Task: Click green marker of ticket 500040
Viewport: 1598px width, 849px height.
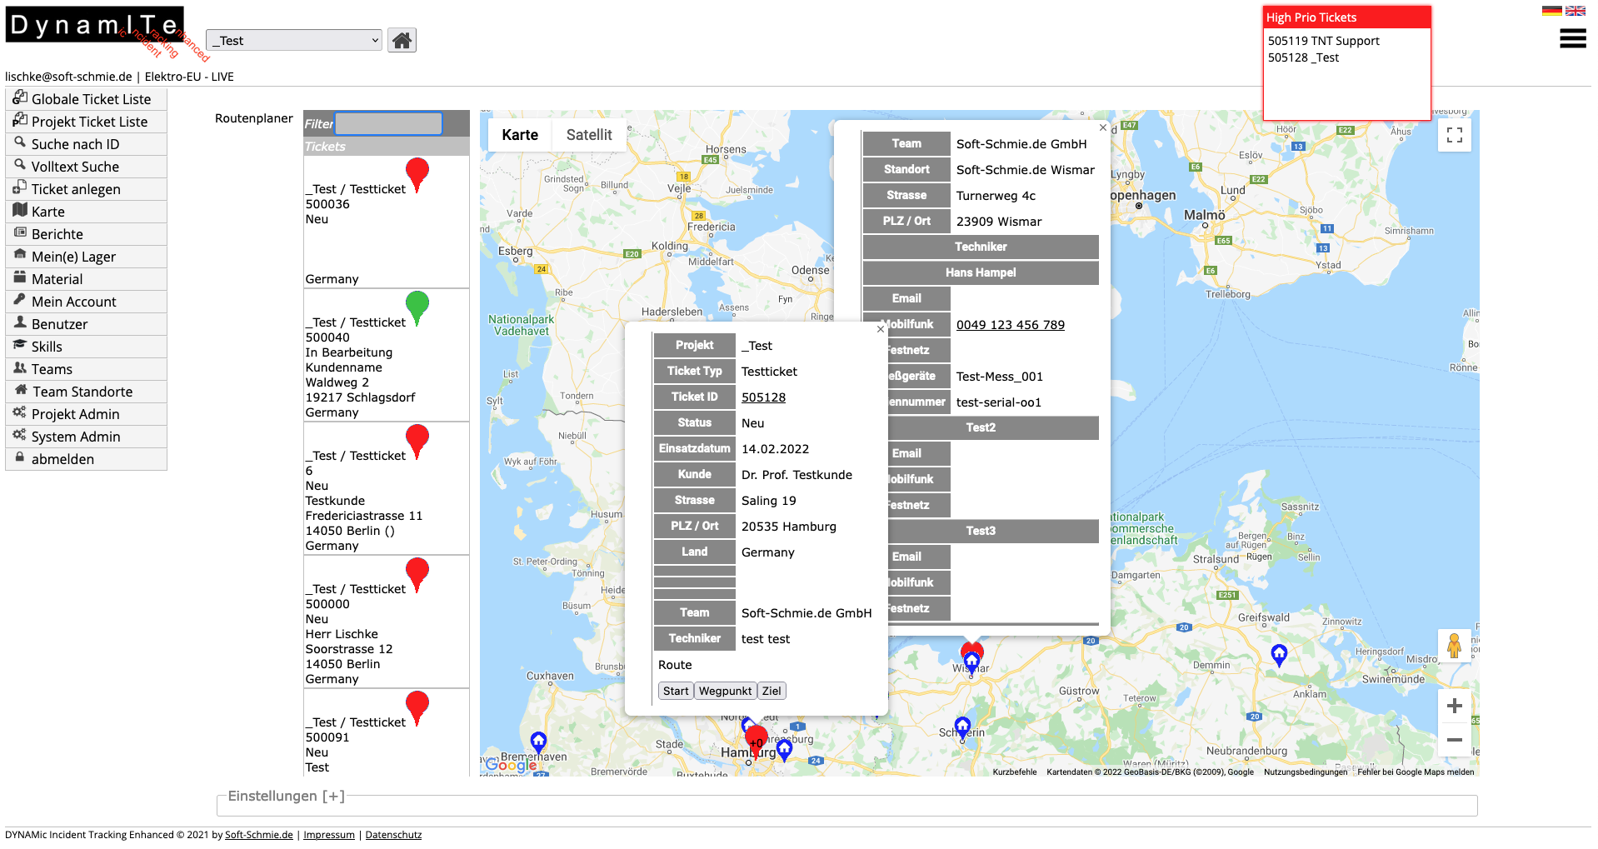Action: (417, 306)
